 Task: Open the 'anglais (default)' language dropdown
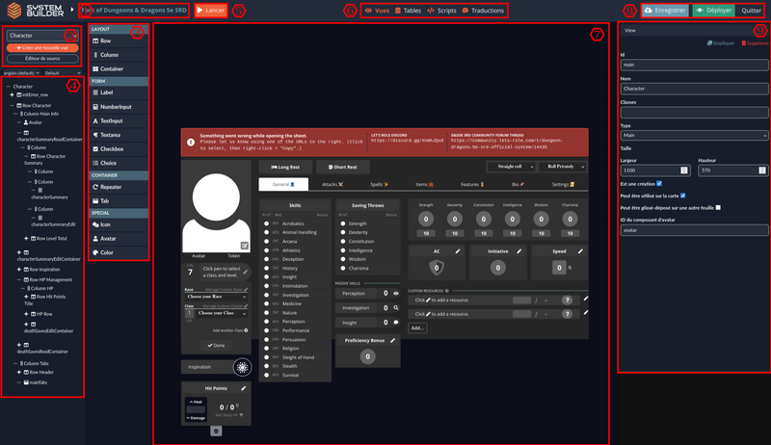coord(21,73)
